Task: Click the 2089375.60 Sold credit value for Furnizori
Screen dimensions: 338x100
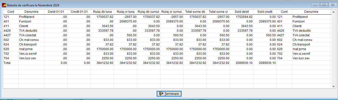Action: point(267,21)
